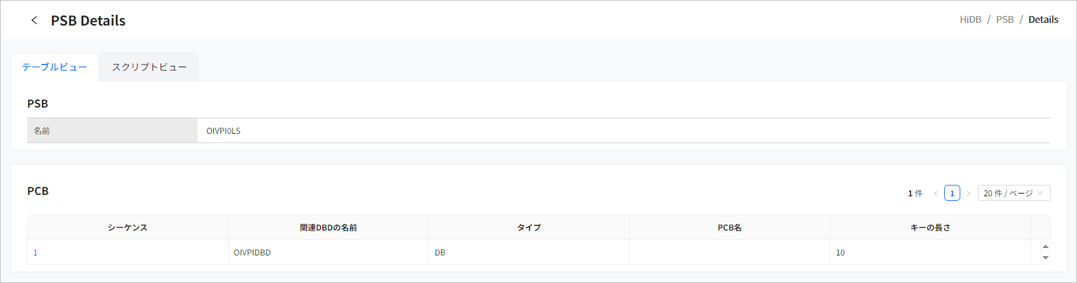Click the PSB name value OIVPI0LS

point(223,131)
